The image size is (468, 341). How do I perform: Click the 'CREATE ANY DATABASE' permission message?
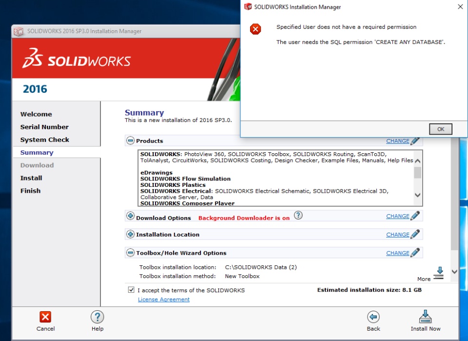(x=361, y=42)
